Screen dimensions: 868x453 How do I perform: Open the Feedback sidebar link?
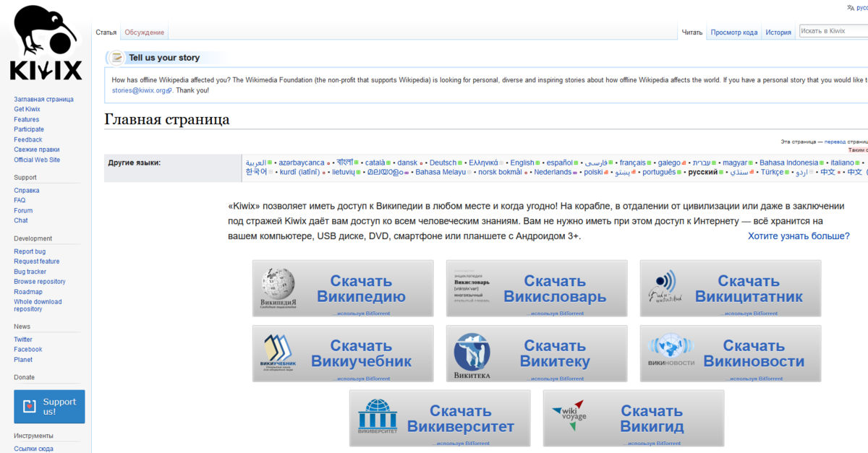28,139
